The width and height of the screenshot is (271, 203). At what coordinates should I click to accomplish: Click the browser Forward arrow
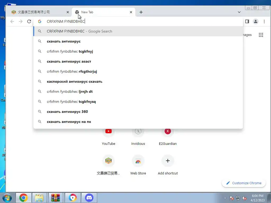pos(21,21)
